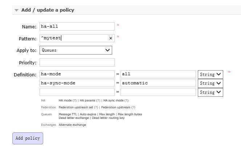This screenshot has width=241, height=152.
Task: Open the Apply to Queues dropdown
Action: tap(76, 50)
